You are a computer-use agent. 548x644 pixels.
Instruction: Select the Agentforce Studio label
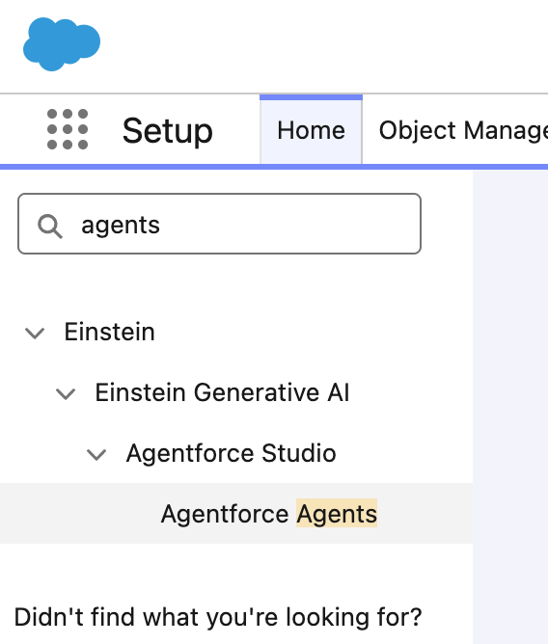[231, 453]
